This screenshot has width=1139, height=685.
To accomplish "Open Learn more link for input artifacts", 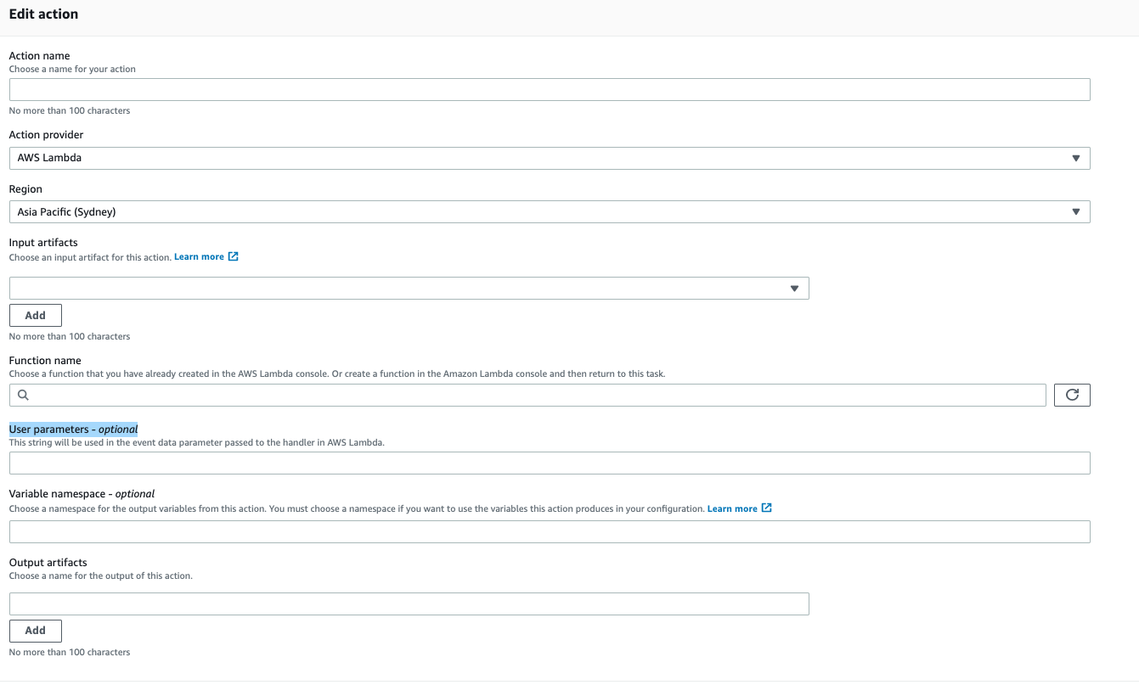I will coord(199,256).
